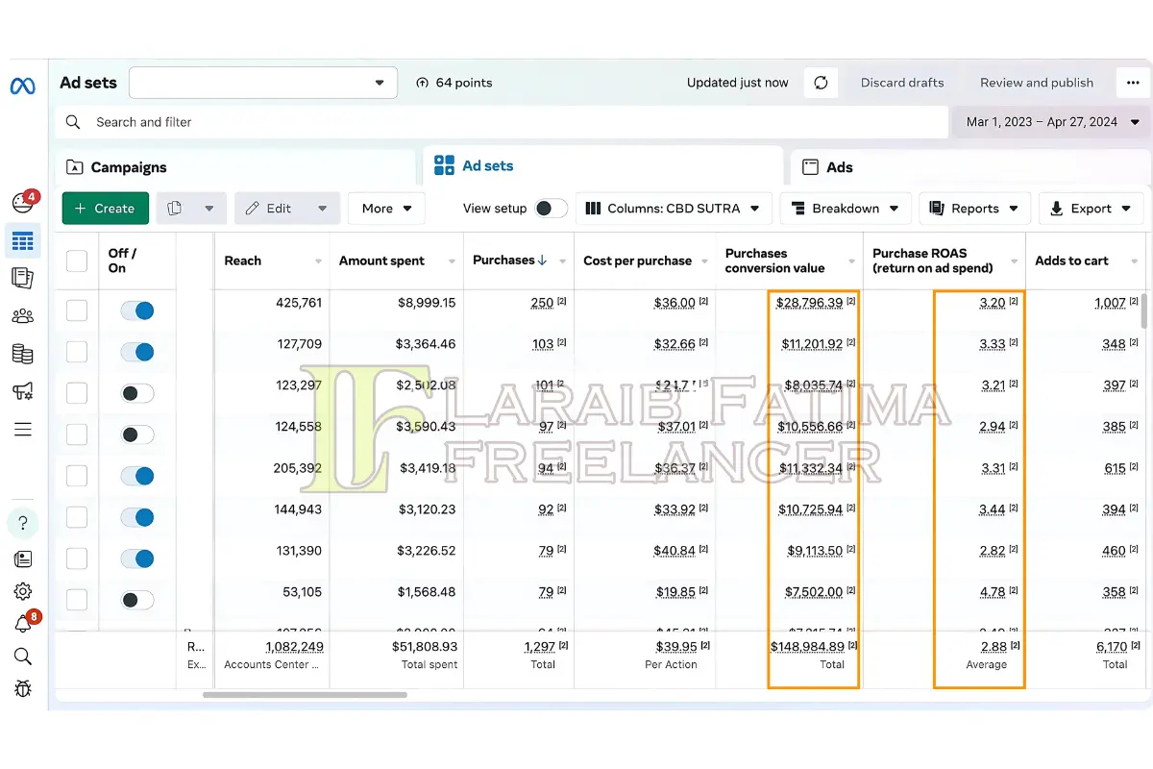The height and width of the screenshot is (769, 1153).
Task: Click Review and publish button
Action: (1036, 83)
